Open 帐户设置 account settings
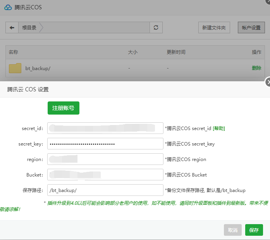The image size is (270, 240). [x=251, y=27]
